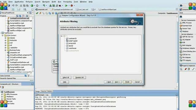This screenshot has height=110, width=196.
Task: Click the Deselect All button
Action: (79, 78)
